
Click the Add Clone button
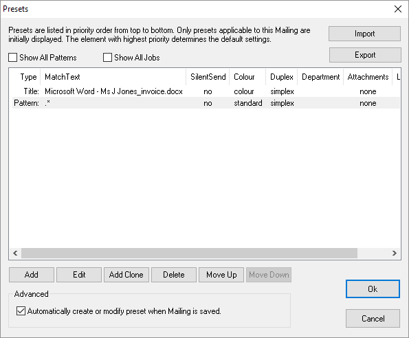pyautogui.click(x=126, y=275)
